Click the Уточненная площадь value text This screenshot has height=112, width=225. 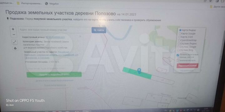tap(54, 62)
